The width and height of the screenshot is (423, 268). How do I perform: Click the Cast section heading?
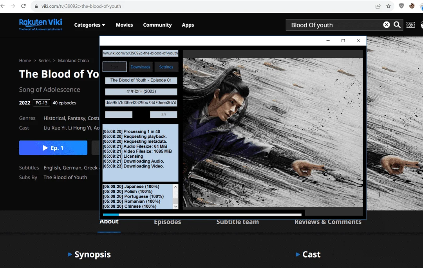click(x=311, y=254)
